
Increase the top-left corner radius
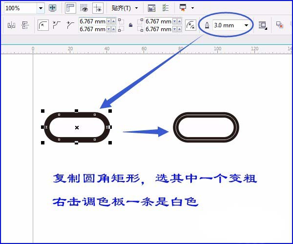click(114, 21)
